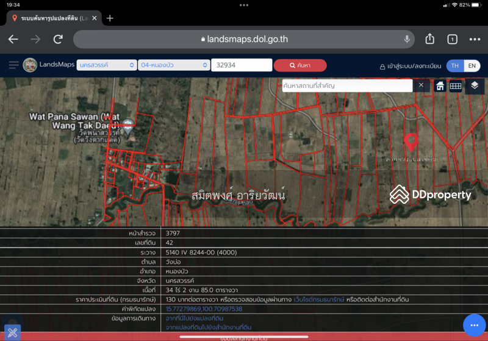The height and width of the screenshot is (341, 488).
Task: Open the parcel coordinates link 15.77279869,100.70987538
Action: point(204,309)
